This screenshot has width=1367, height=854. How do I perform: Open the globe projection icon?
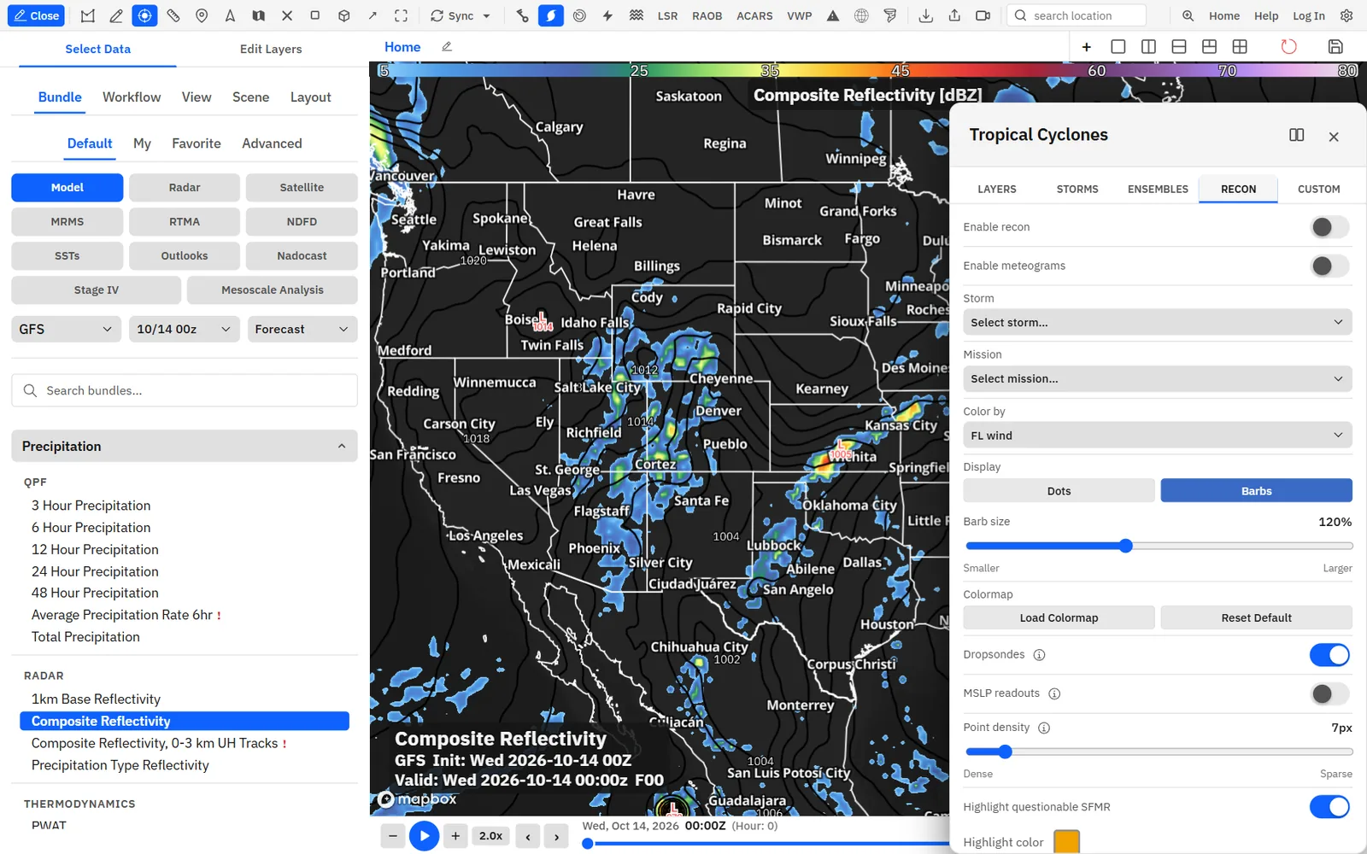click(x=861, y=15)
